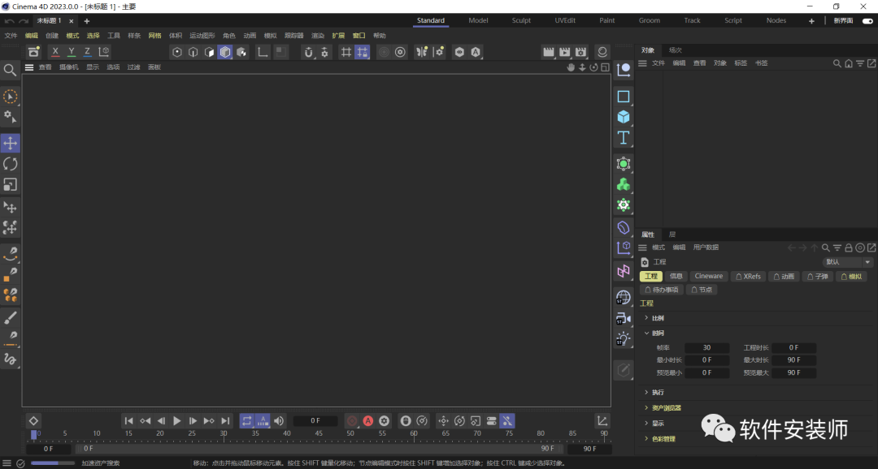The width and height of the screenshot is (878, 469).
Task: Open the 渲染 menu
Action: 318,36
